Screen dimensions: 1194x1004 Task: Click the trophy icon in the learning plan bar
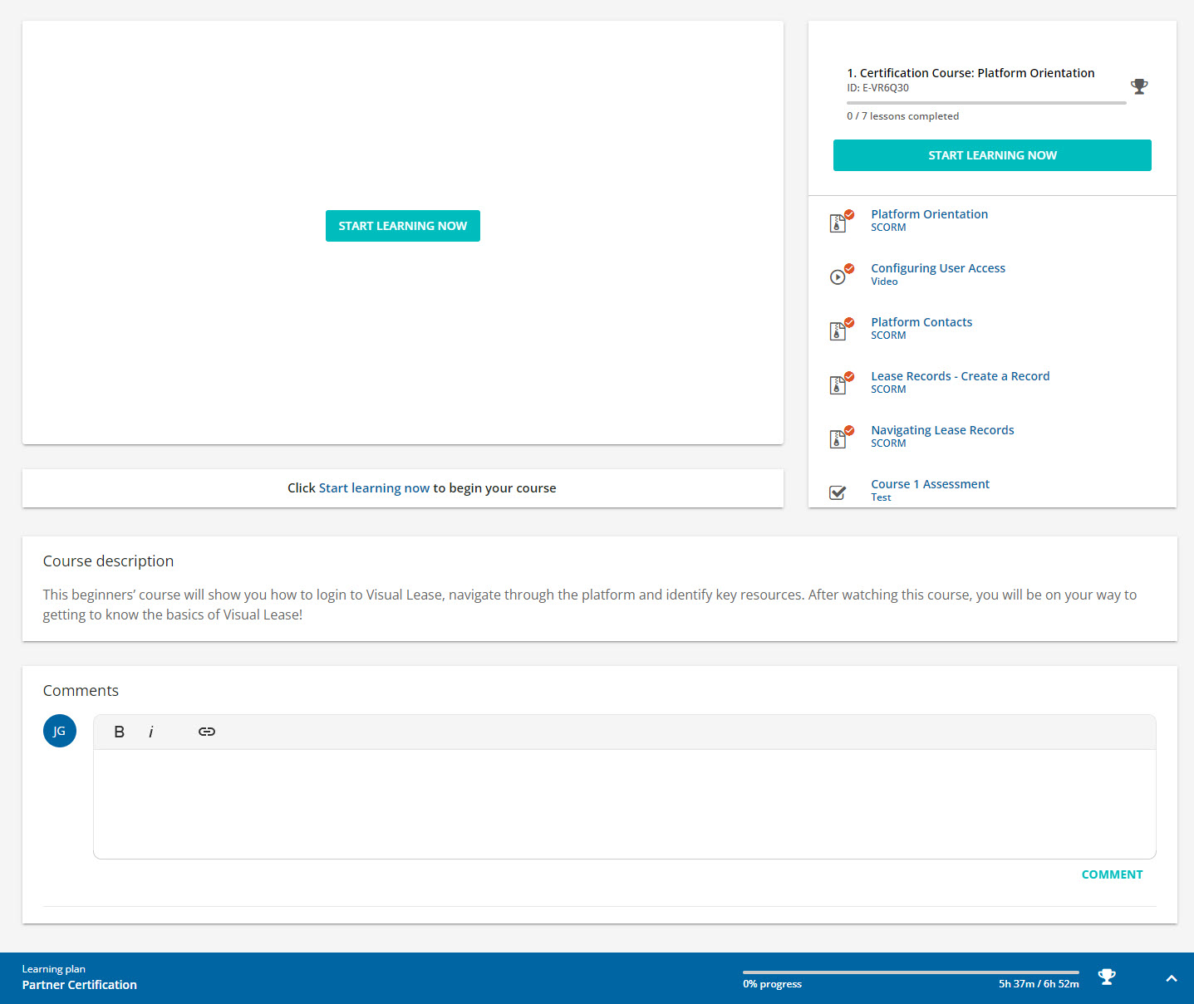click(x=1107, y=977)
